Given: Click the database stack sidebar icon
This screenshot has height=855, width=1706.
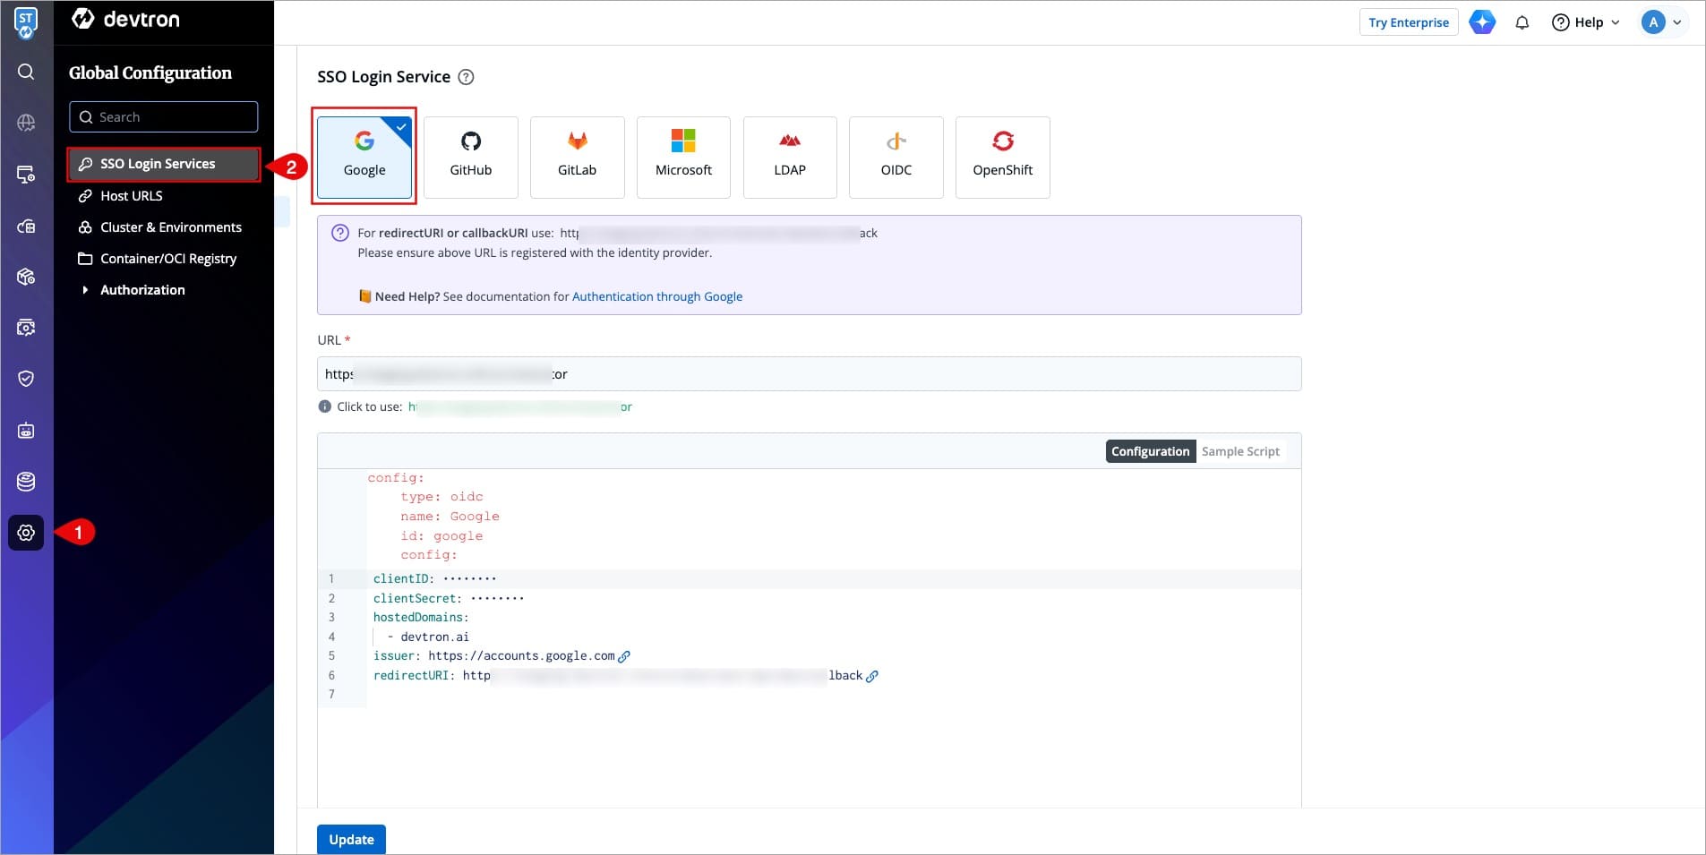Looking at the screenshot, I should 26,482.
